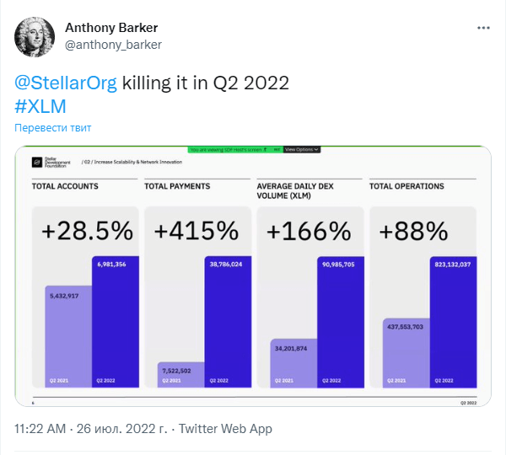Open the @StellarOrg mention
The image size is (506, 455).
point(66,83)
